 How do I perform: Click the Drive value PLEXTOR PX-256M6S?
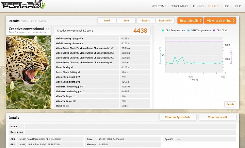click(x=112, y=139)
